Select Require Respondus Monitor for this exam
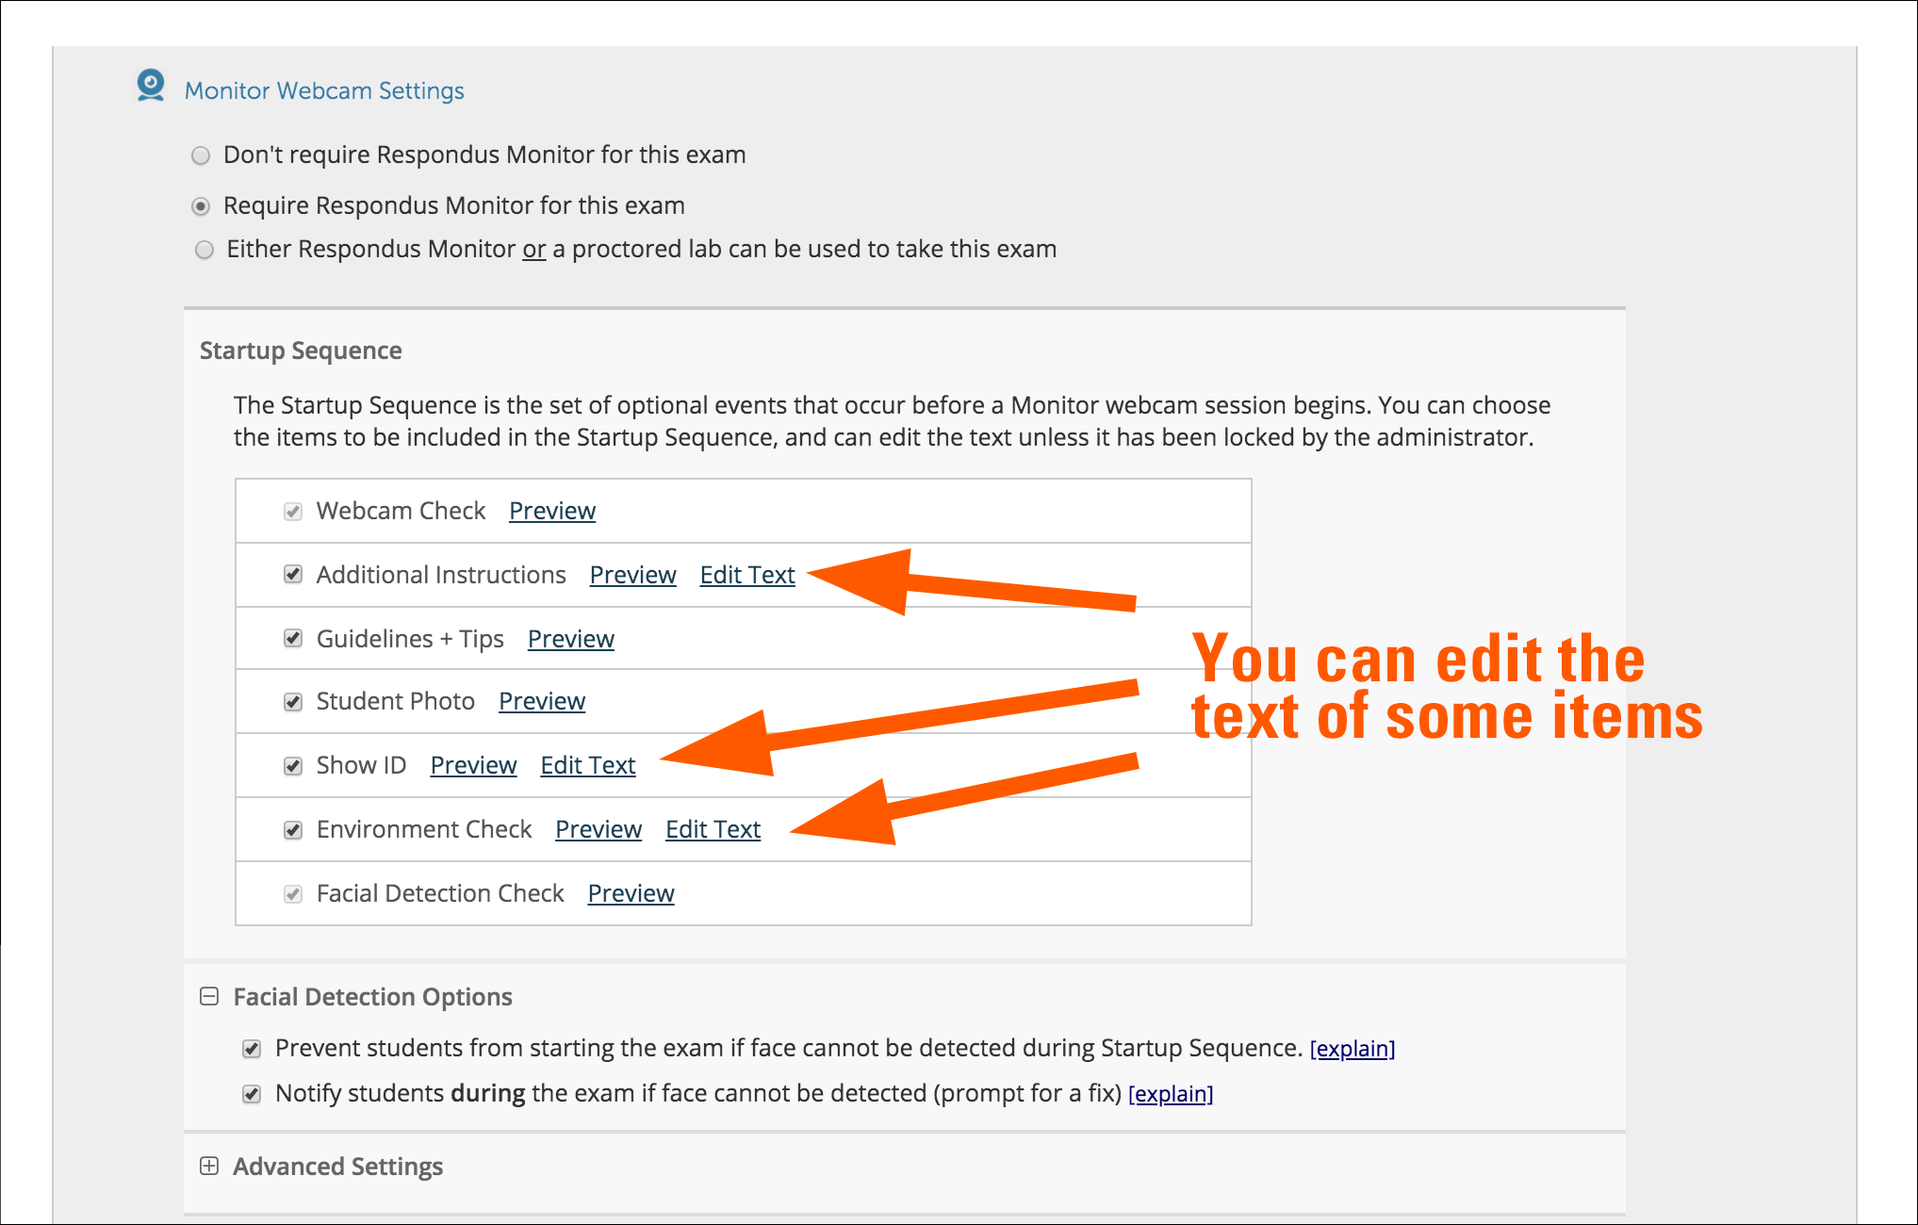Viewport: 1918px width, 1225px height. click(201, 206)
